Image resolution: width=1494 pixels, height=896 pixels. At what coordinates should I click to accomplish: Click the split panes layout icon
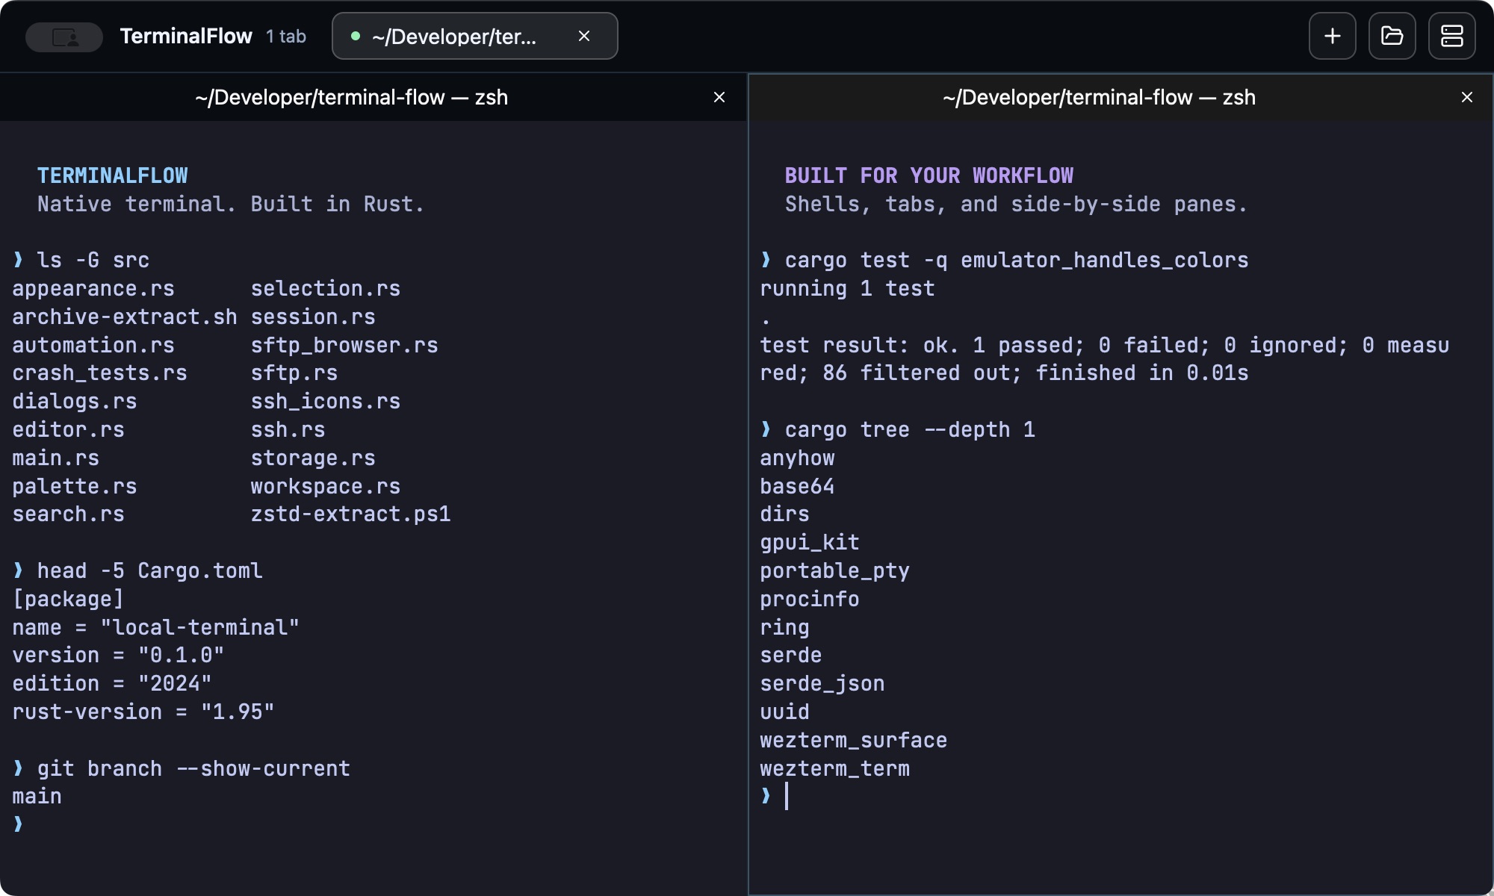point(1451,36)
